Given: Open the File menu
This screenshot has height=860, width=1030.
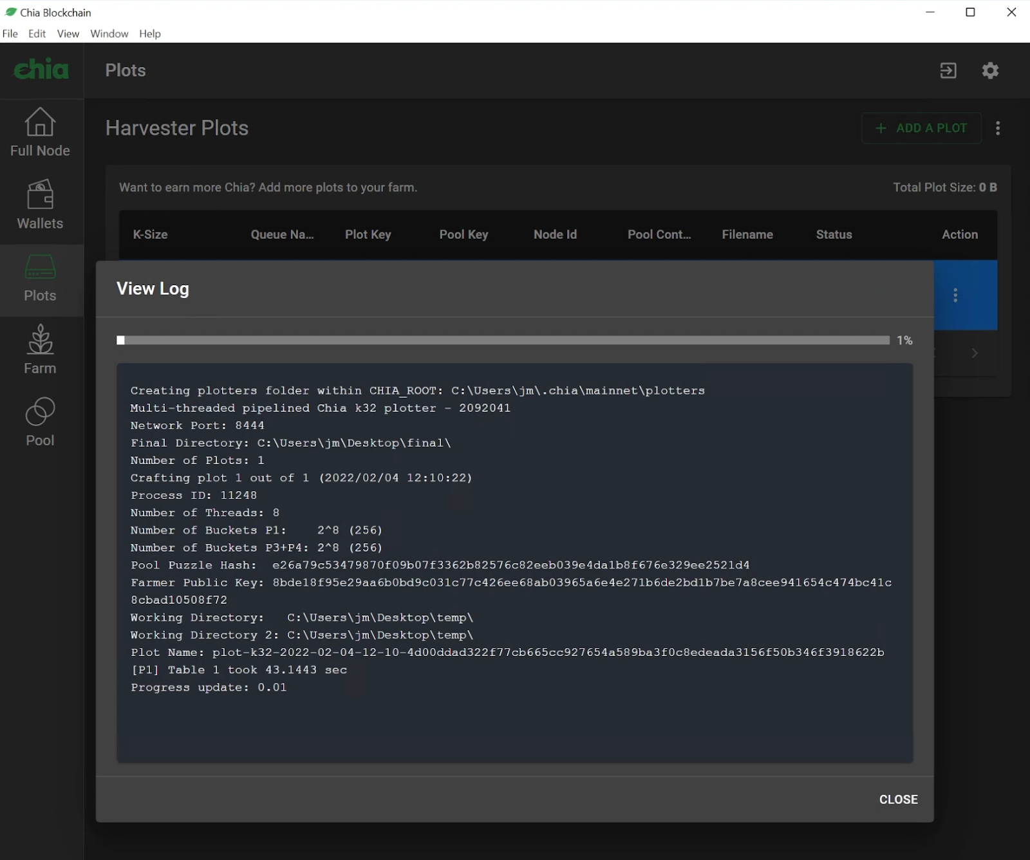Looking at the screenshot, I should click(10, 33).
